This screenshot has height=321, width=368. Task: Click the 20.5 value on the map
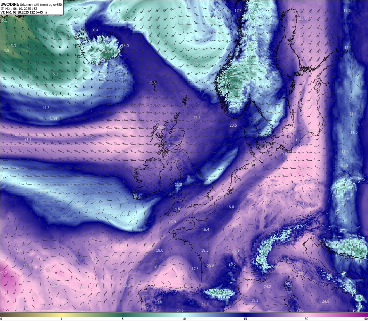233,126
